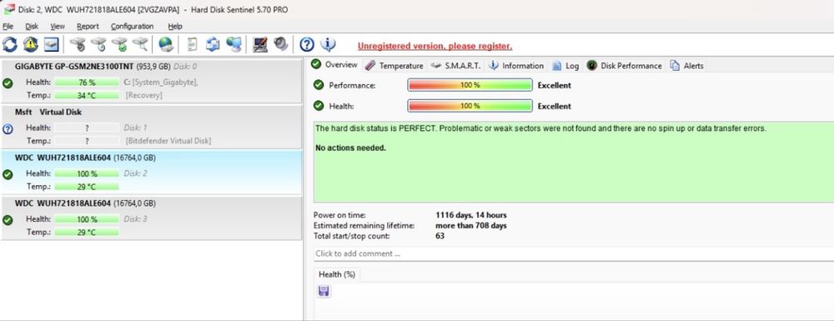
Task: Click the green check beside the Health 100 % bar
Action: 319,106
